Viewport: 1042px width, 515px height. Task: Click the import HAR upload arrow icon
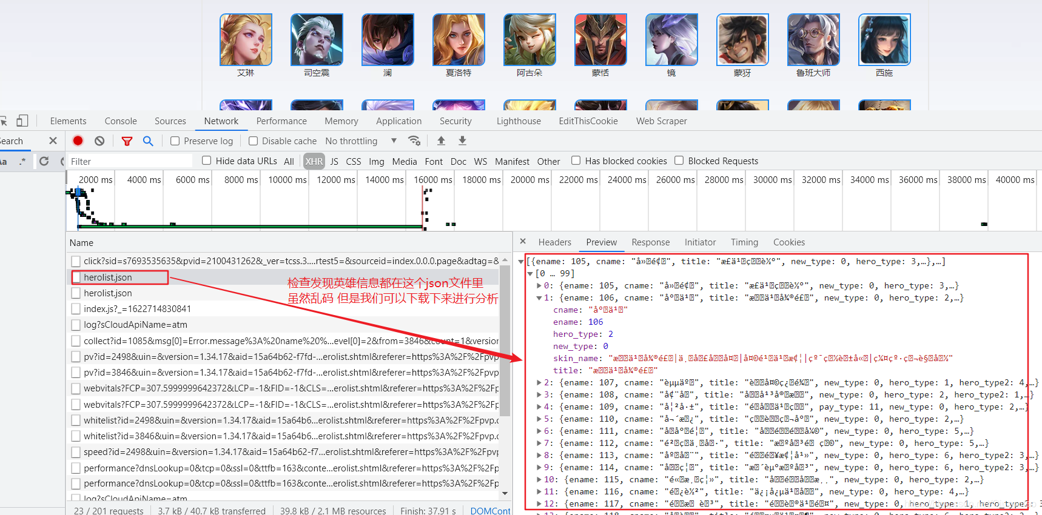click(441, 141)
